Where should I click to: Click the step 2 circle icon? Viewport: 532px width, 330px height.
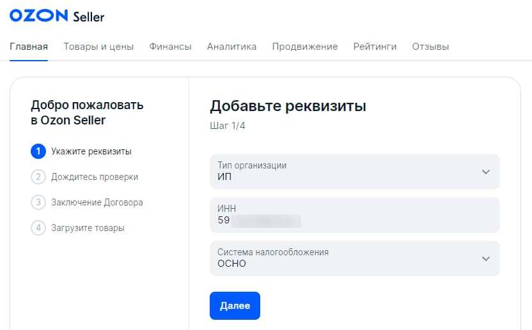(38, 177)
